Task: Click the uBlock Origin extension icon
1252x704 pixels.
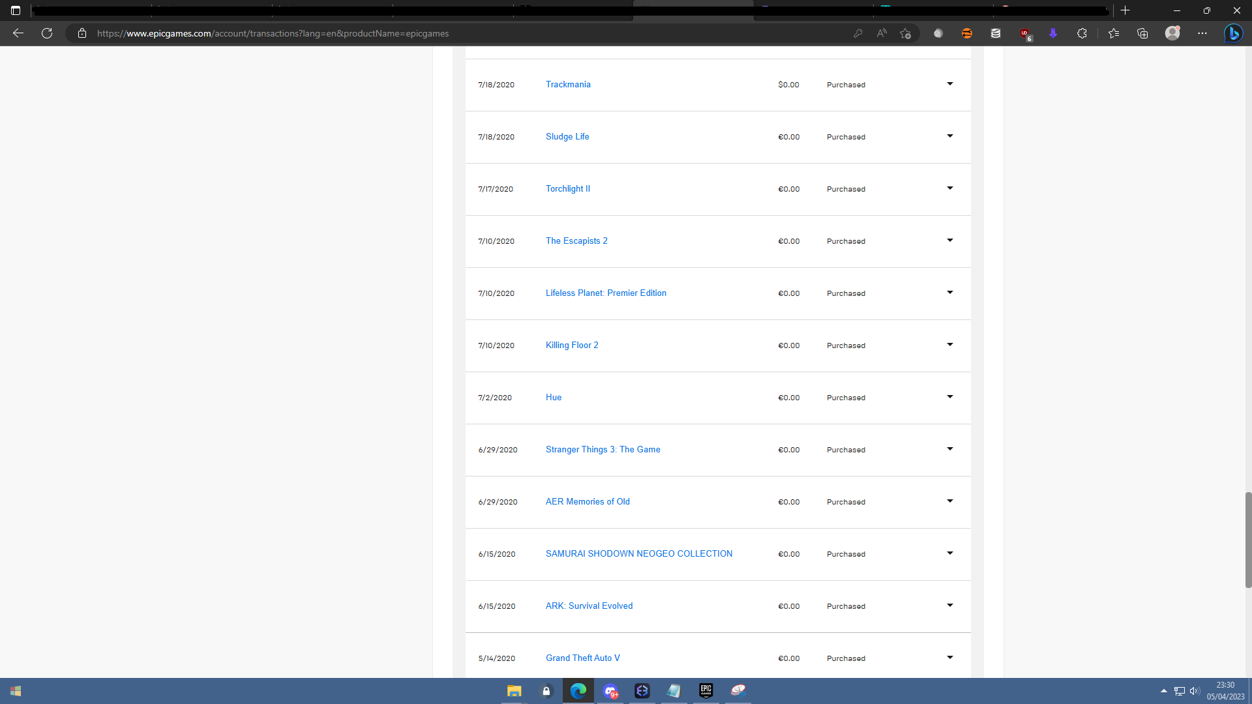Action: [x=1025, y=33]
